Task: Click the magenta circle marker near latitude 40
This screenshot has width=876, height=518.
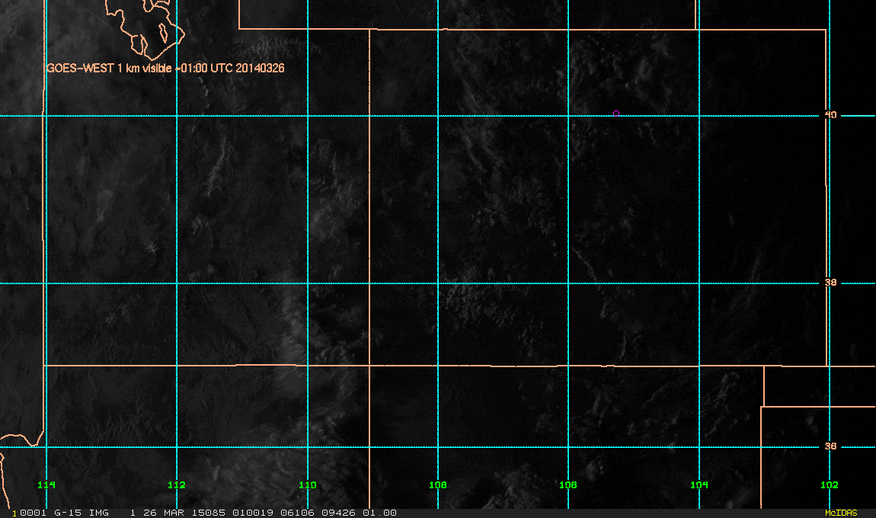Action: click(616, 114)
